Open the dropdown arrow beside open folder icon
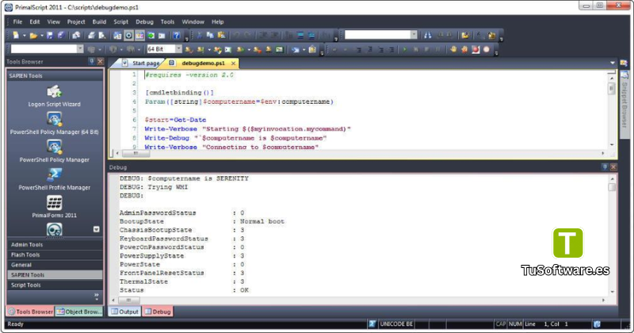634x333 pixels. pos(42,36)
